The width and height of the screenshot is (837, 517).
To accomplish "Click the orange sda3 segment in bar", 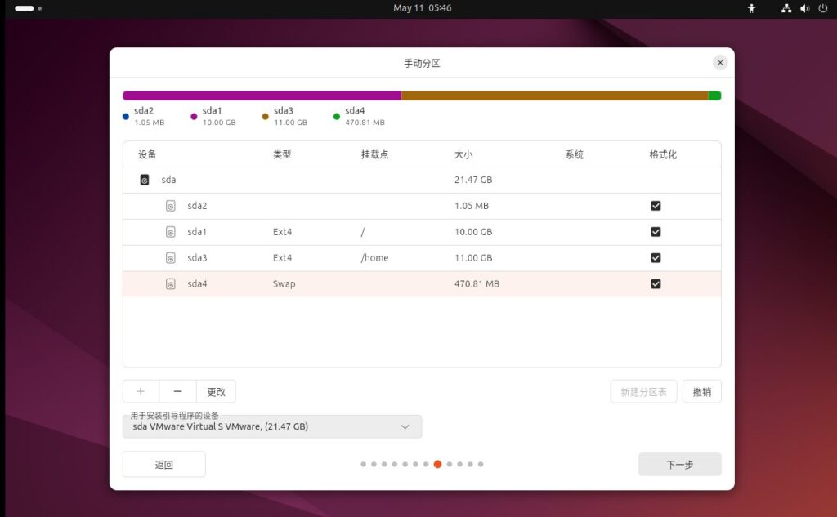I will (x=554, y=96).
